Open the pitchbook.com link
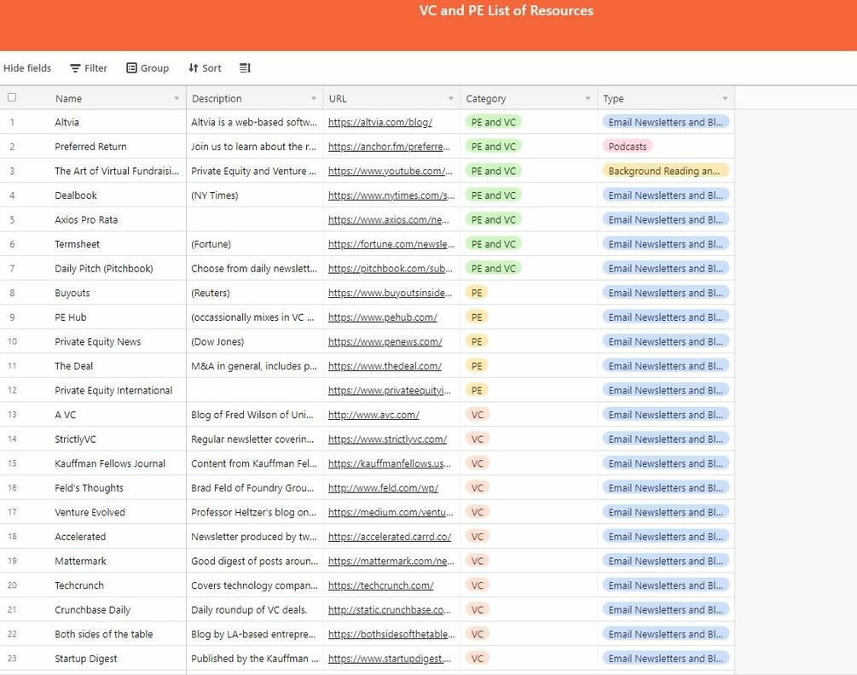This screenshot has height=675, width=857. tap(391, 269)
